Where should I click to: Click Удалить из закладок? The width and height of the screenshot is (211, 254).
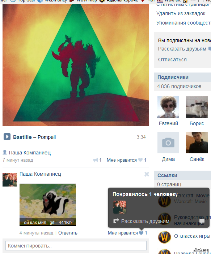(x=181, y=13)
